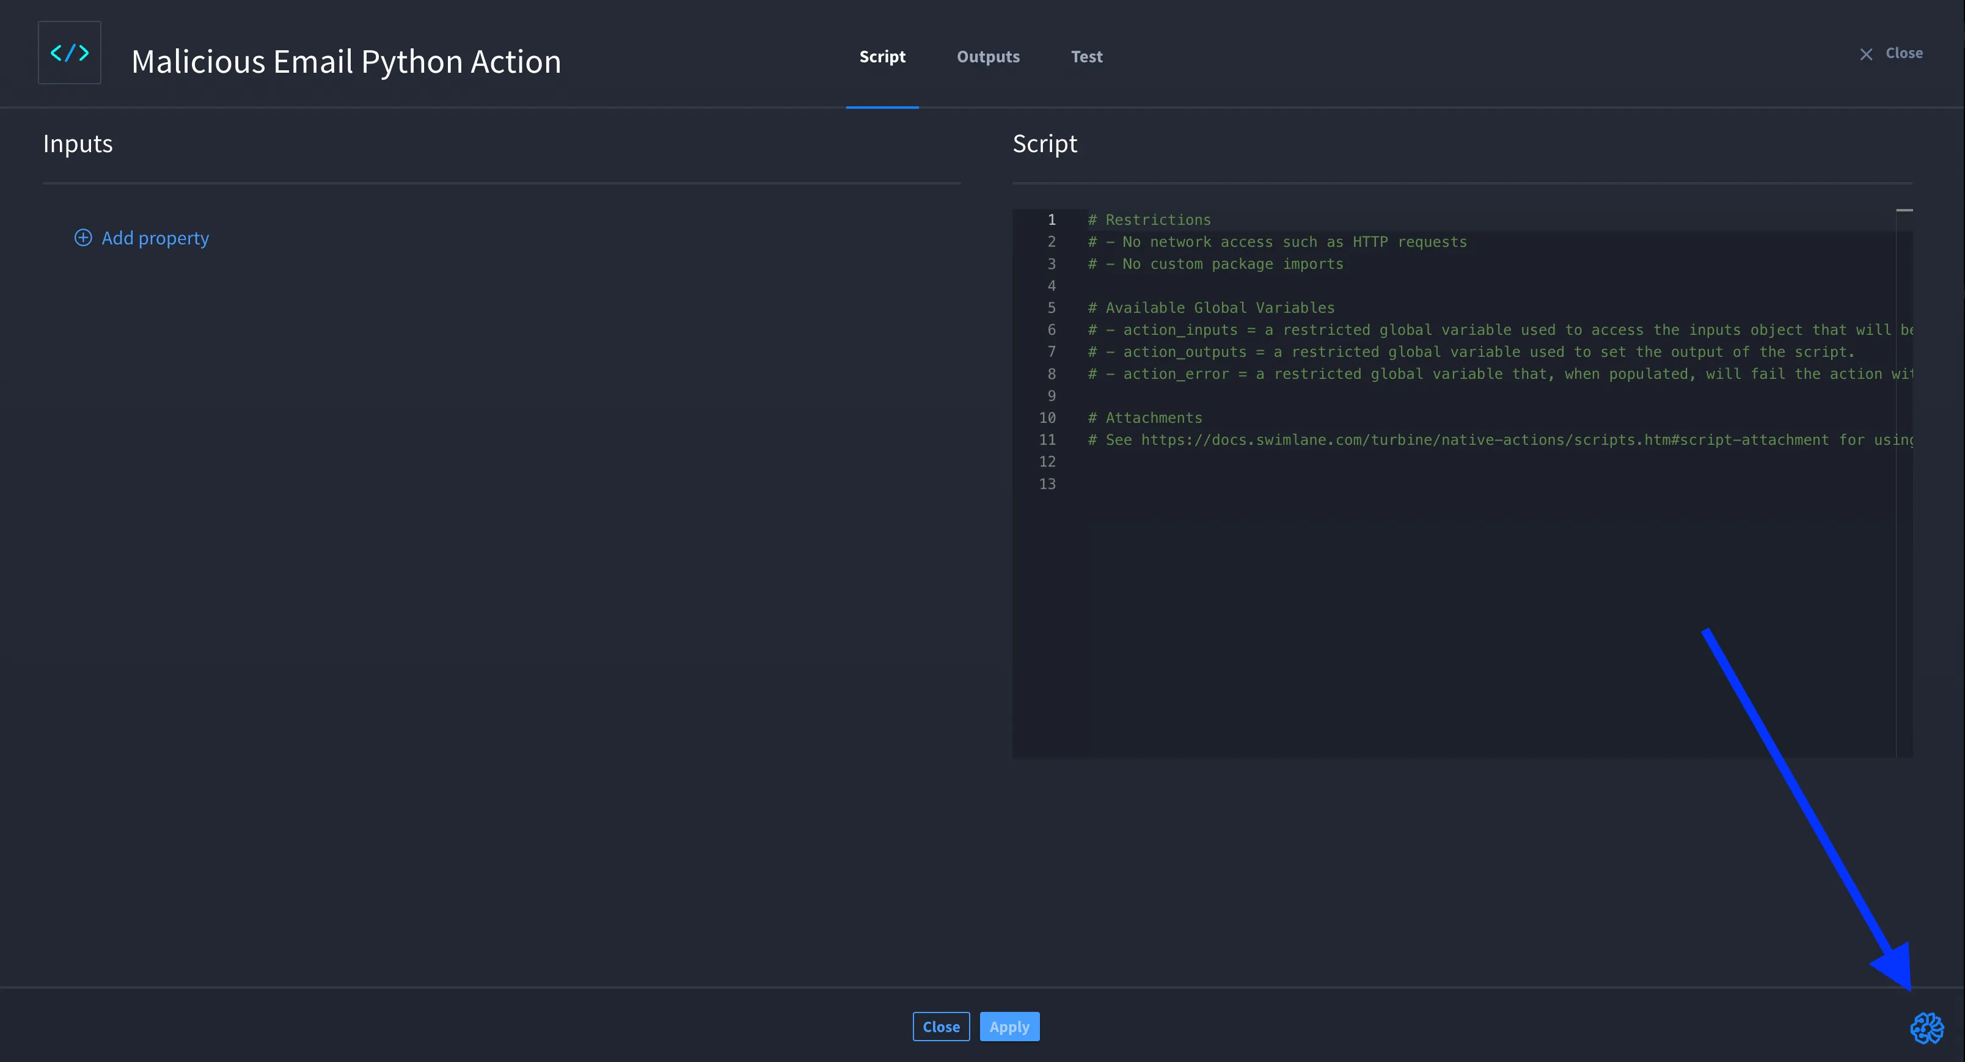Apply the Python action changes
This screenshot has width=1965, height=1062.
(1009, 1026)
